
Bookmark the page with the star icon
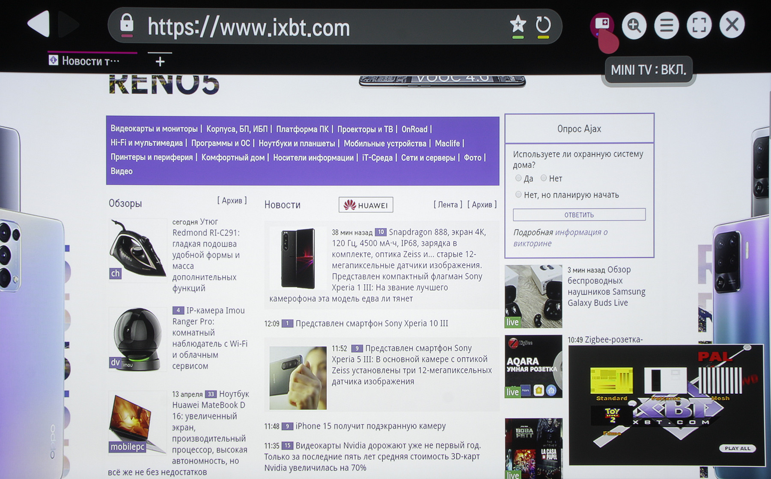click(x=518, y=25)
